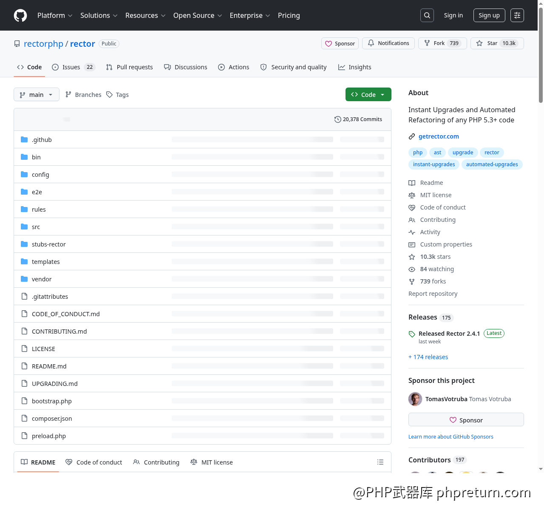The width and height of the screenshot is (544, 510).
Task: Open the Open Source dropdown menu
Action: 198,15
